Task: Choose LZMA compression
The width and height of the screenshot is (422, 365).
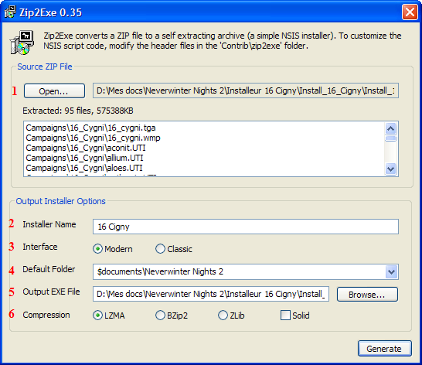Action: (97, 316)
